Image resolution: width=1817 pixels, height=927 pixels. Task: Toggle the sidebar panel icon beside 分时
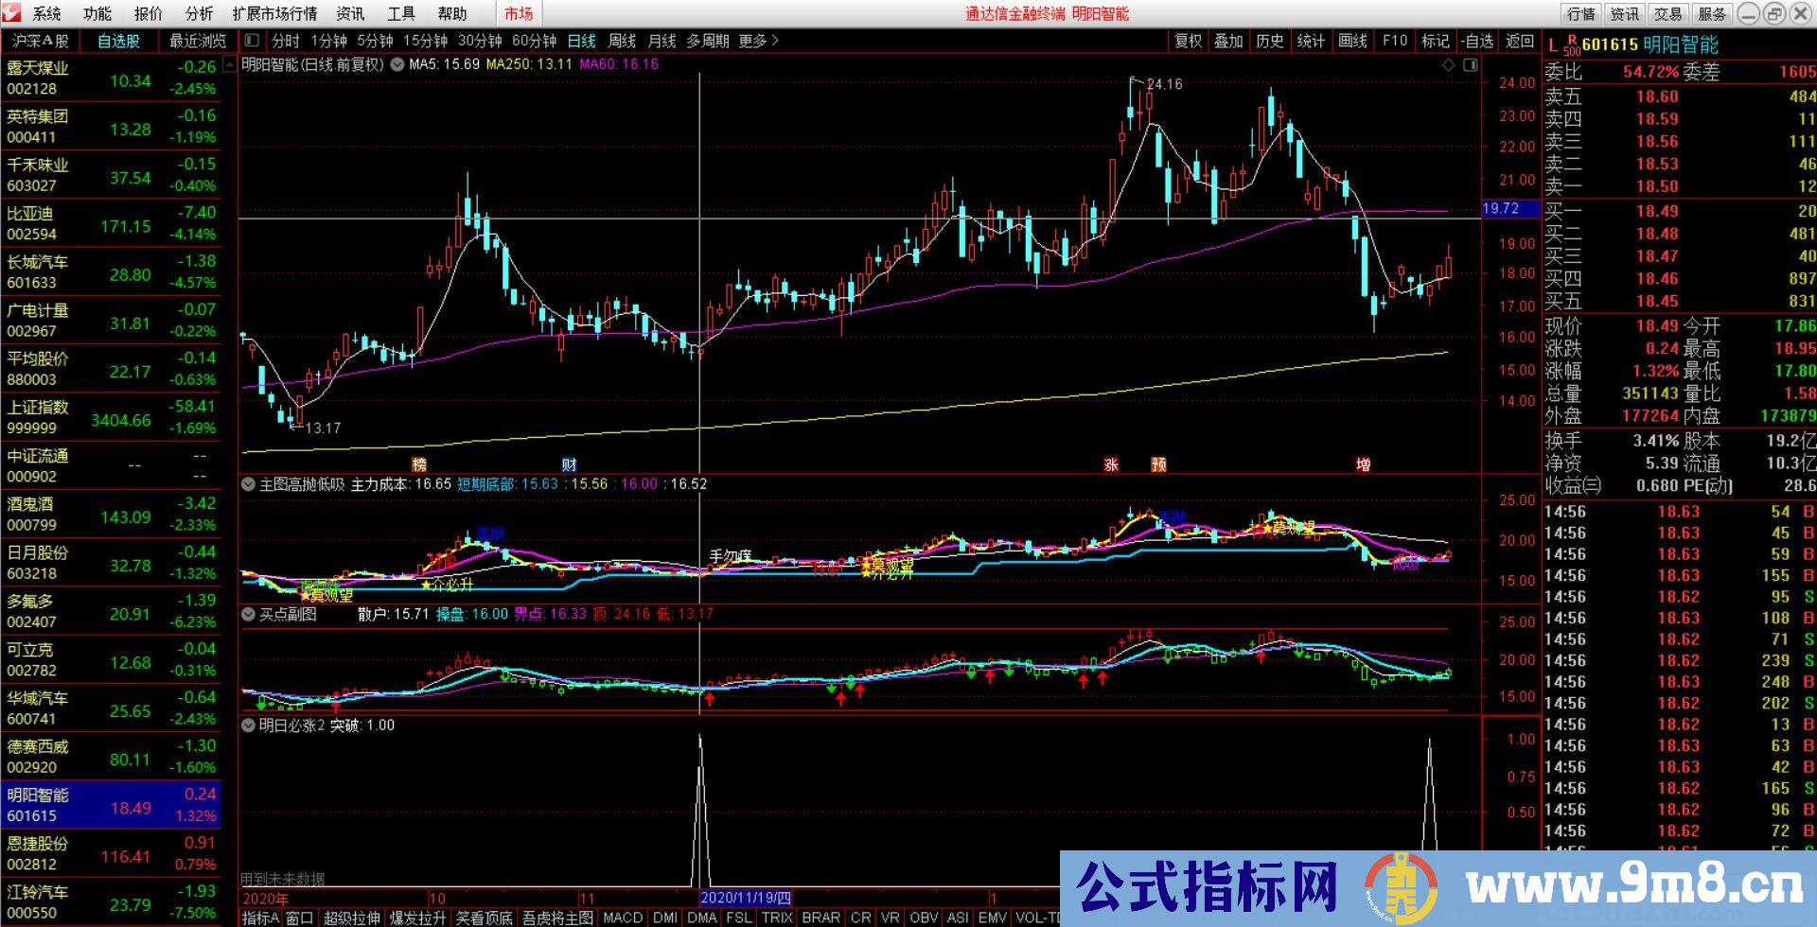coord(252,41)
